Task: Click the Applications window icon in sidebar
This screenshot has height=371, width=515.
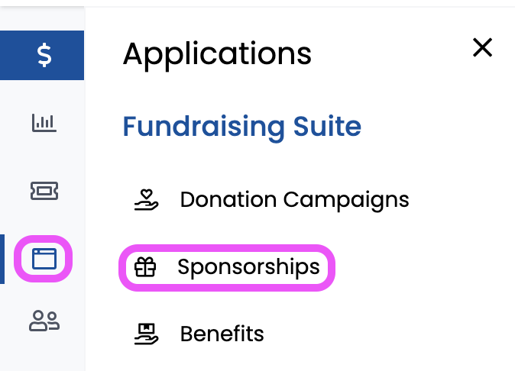Action: (44, 259)
